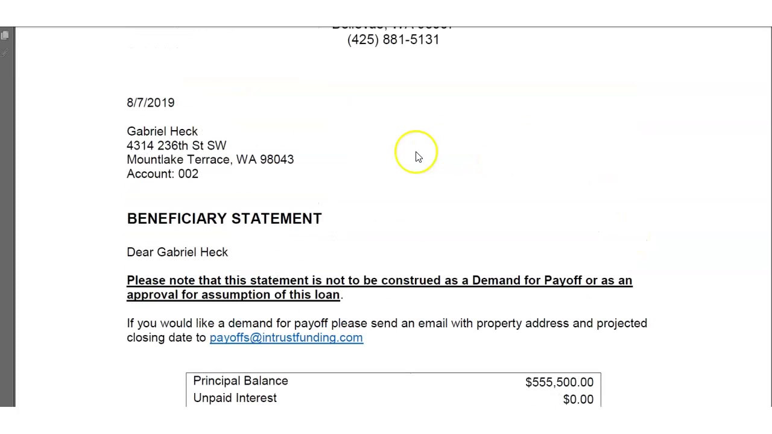
Task: Click the Account: 002 line
Action: point(162,174)
